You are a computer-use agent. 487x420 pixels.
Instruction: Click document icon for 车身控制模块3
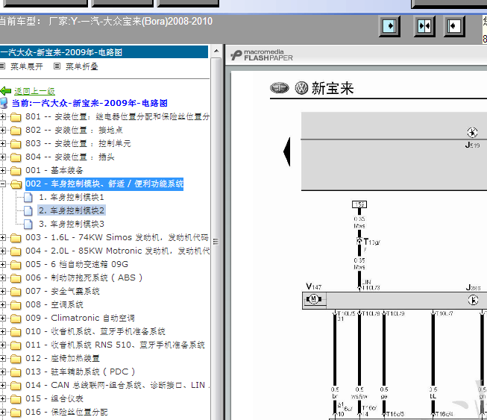(x=28, y=224)
